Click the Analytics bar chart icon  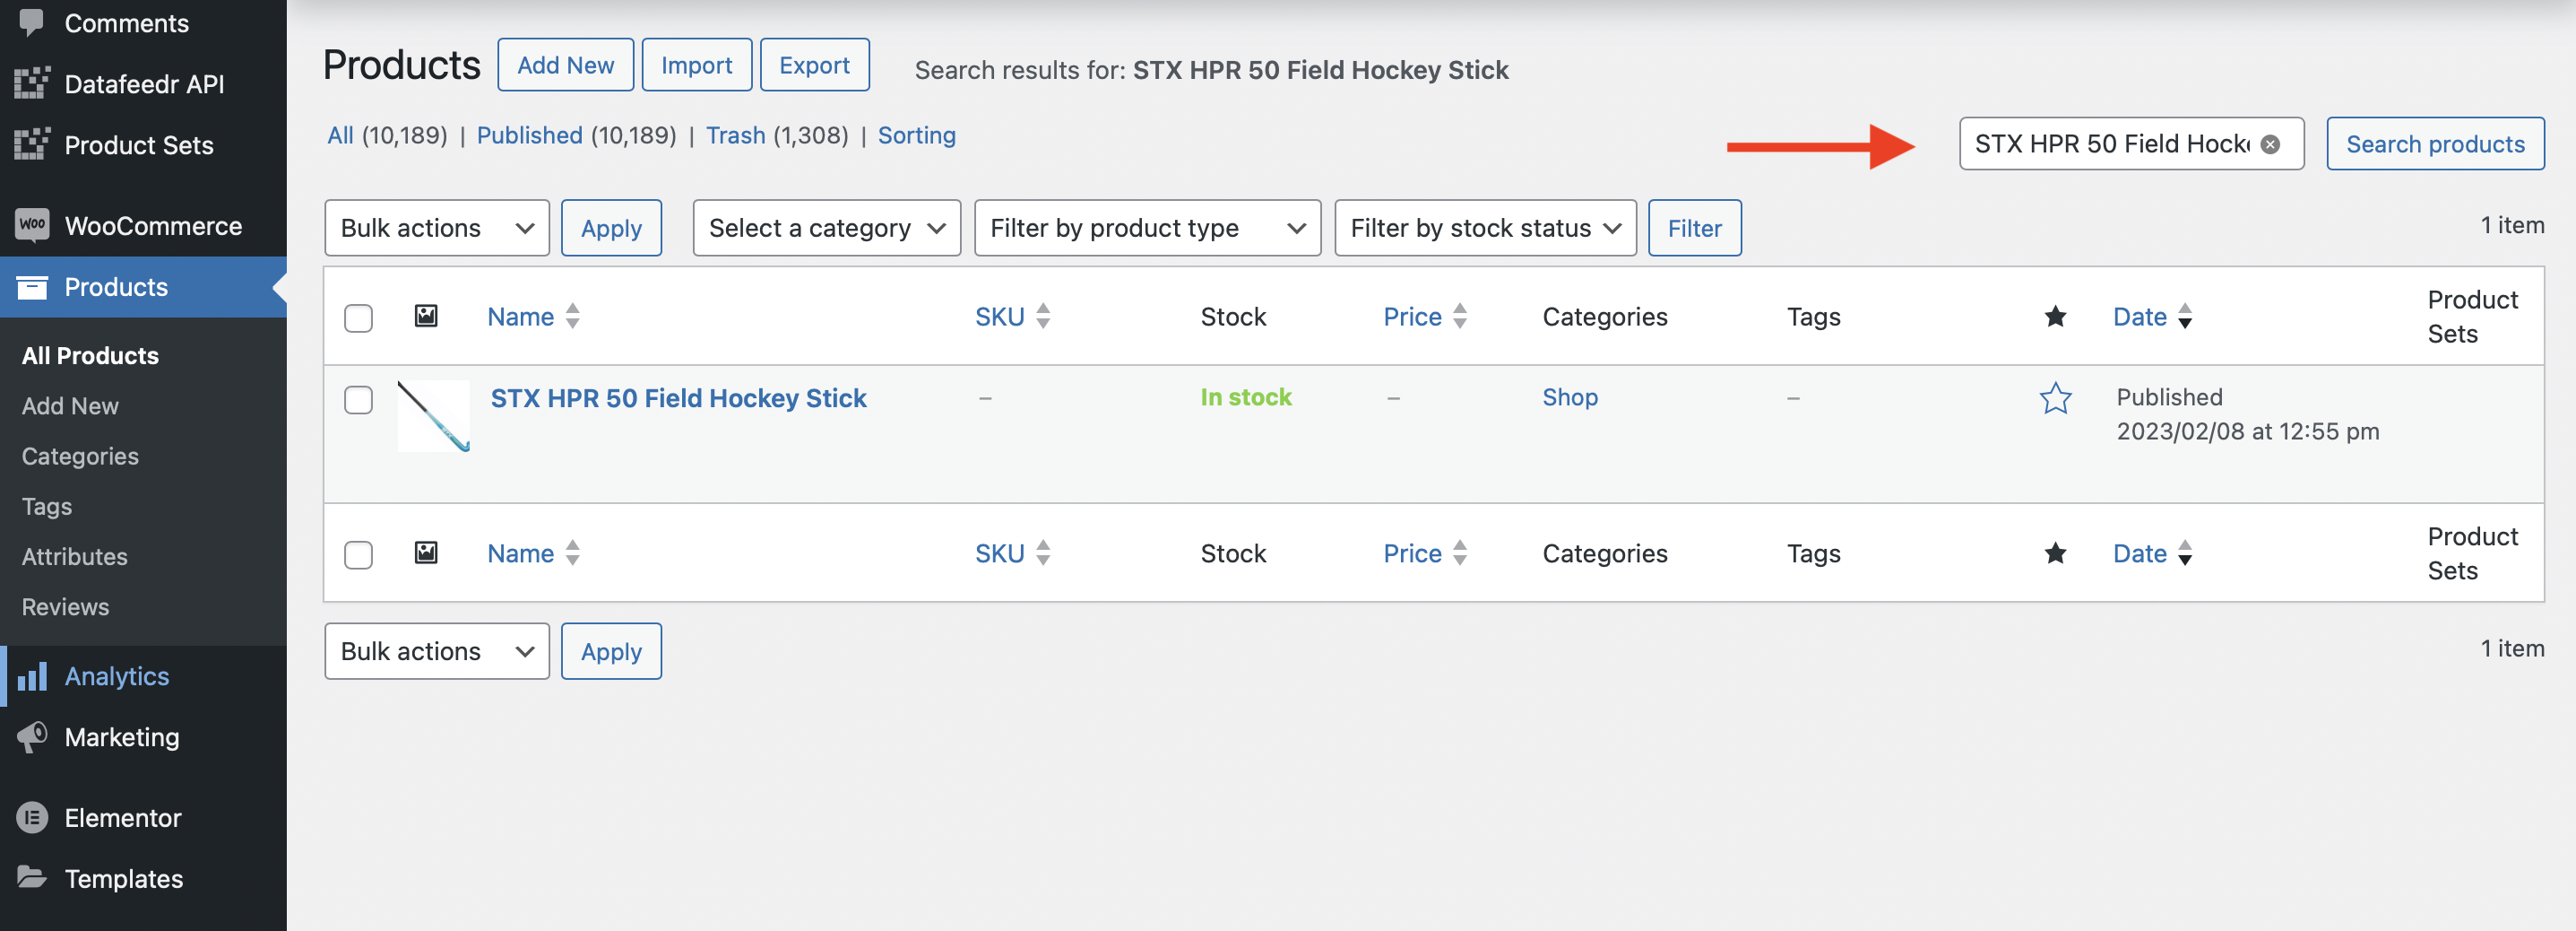[x=31, y=677]
